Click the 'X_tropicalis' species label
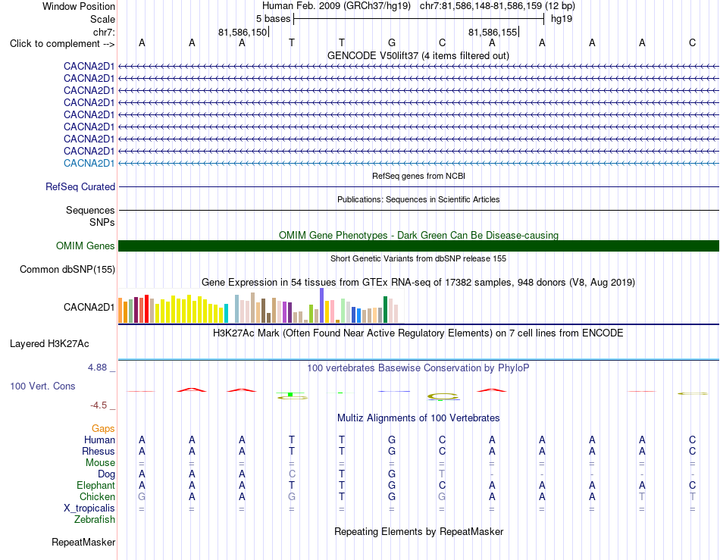Viewport: 720px width, 560px height. 89,508
